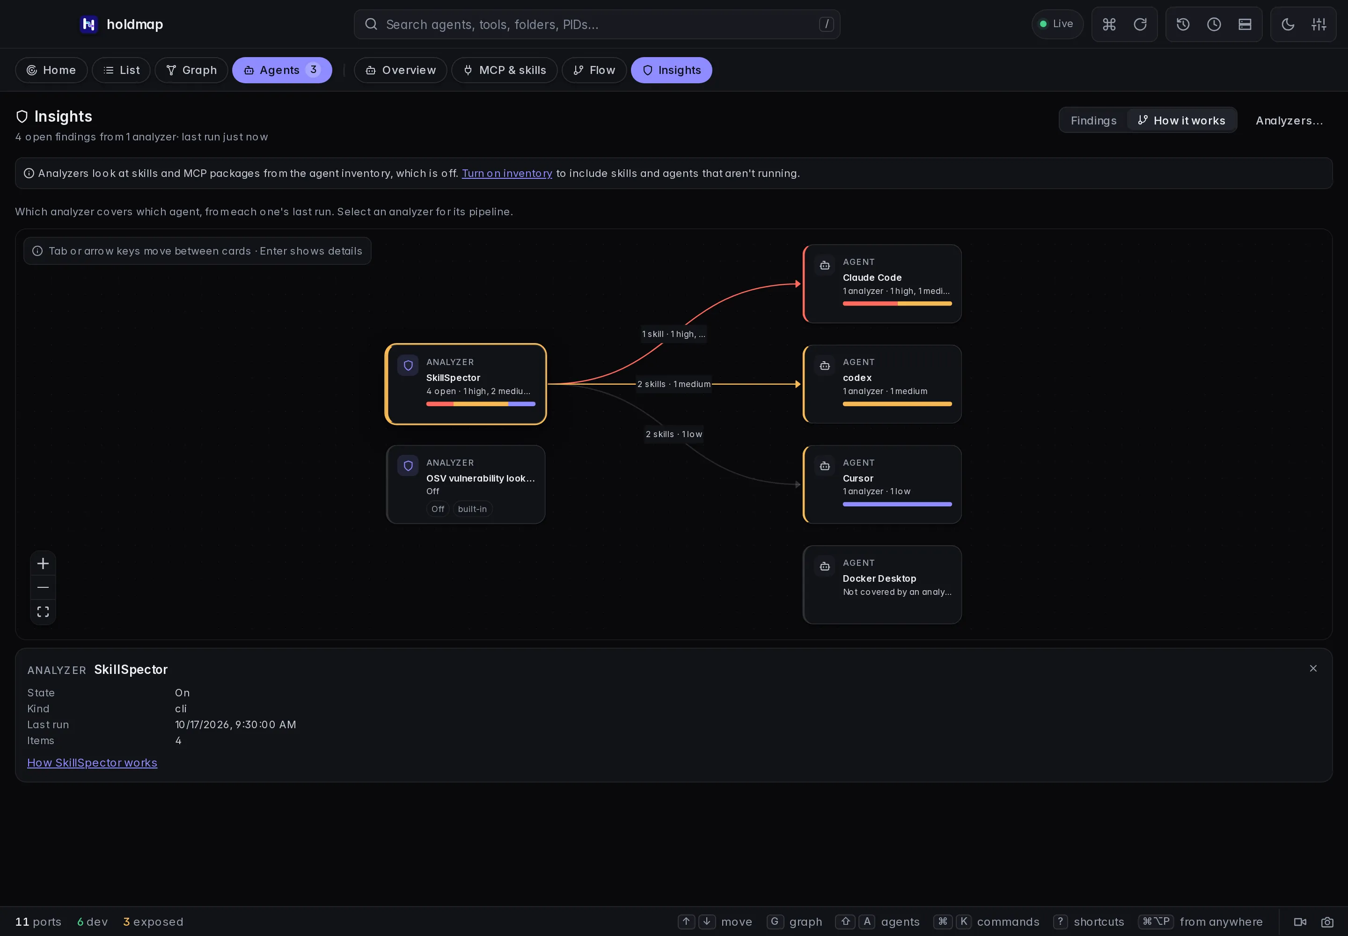
Task: Click the shield icon on OSV analyzer card
Action: 408,466
